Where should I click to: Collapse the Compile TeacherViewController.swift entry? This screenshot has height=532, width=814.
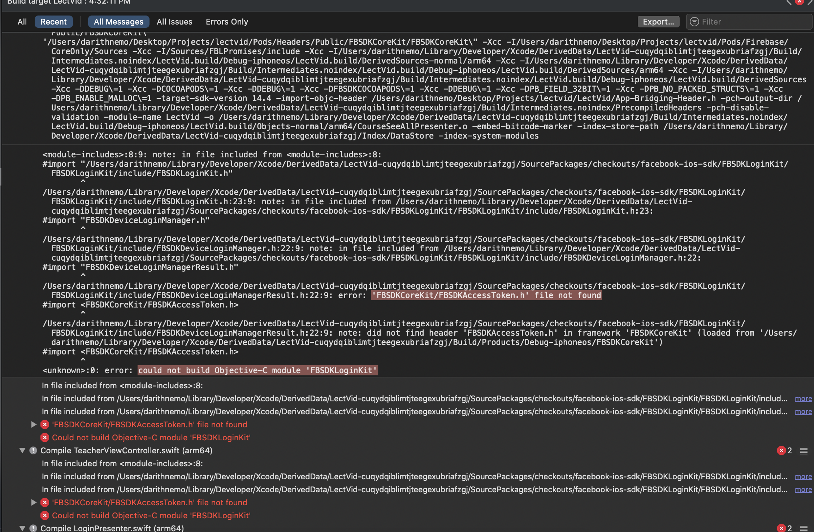tap(22, 450)
